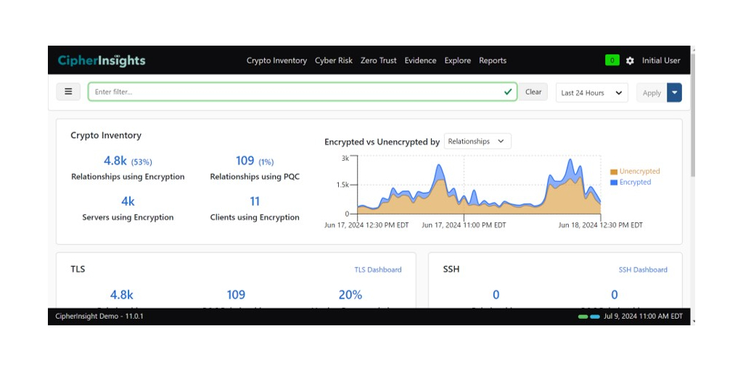Image resolution: width=743 pixels, height=371 pixels.
Task: Open the hamburger menu beside the filter
Action: click(x=68, y=92)
